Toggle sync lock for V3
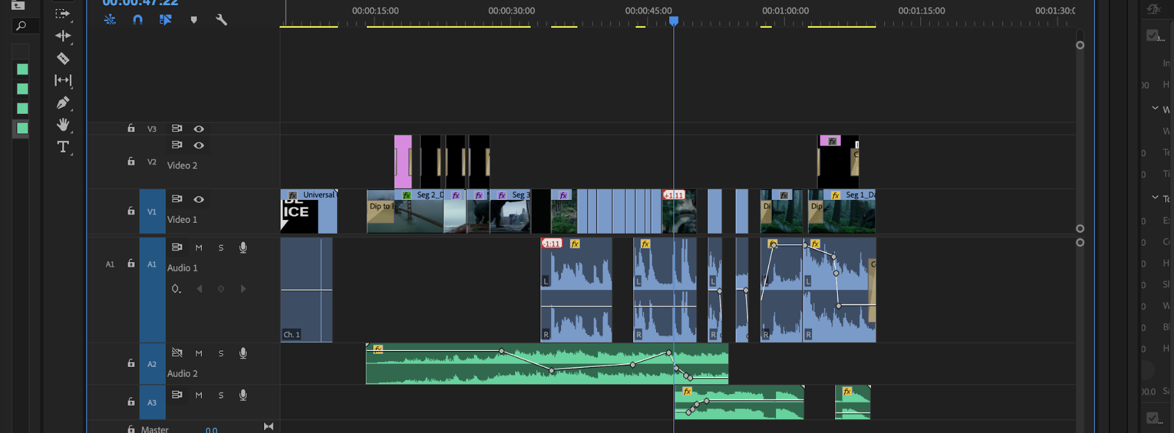This screenshot has width=1174, height=433. [177, 128]
